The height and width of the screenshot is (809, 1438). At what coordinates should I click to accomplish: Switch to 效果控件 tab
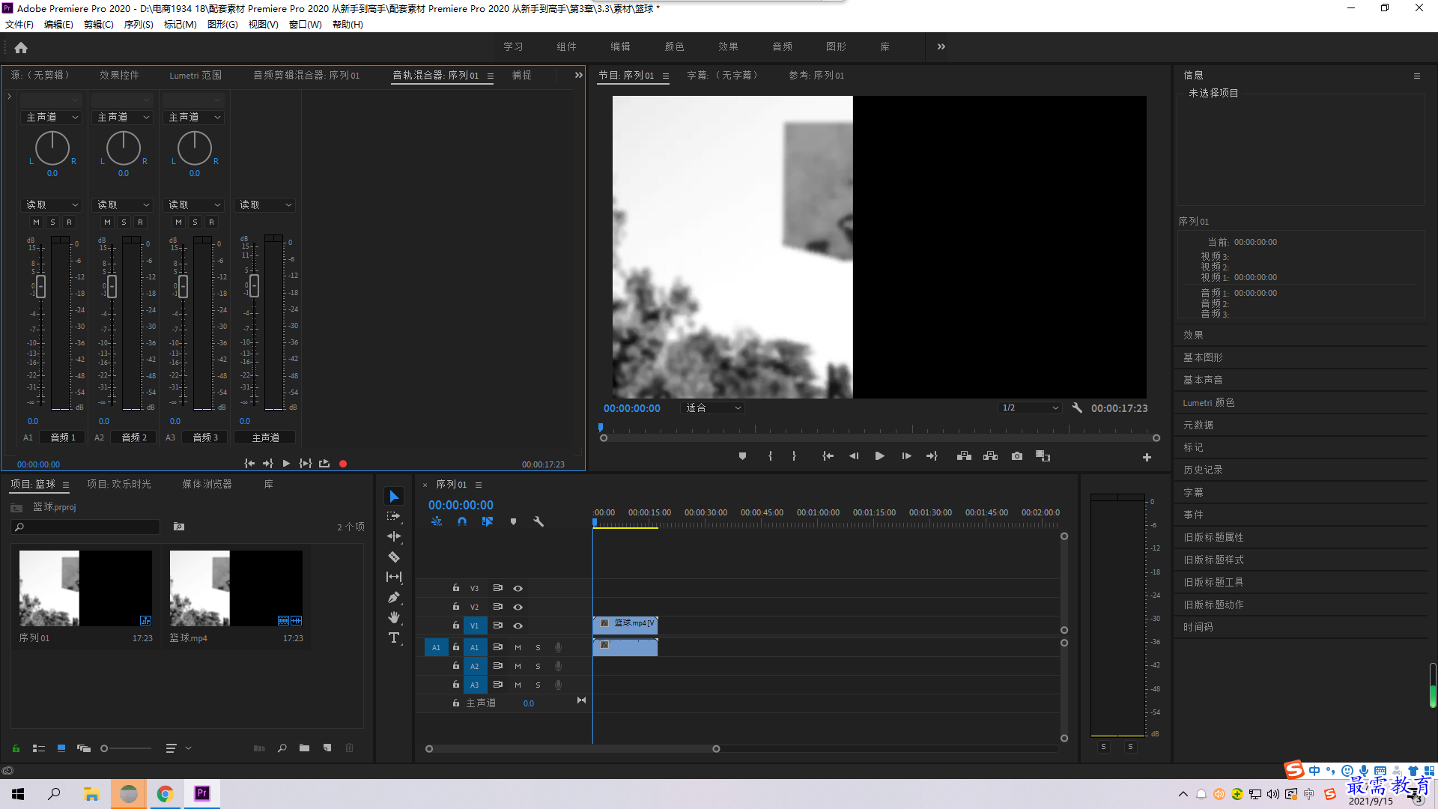tap(119, 75)
